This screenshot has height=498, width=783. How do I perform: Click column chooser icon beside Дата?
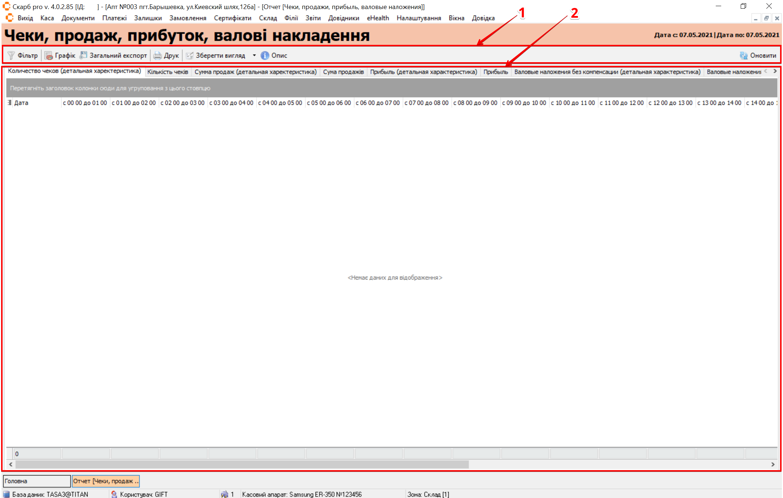click(x=10, y=103)
